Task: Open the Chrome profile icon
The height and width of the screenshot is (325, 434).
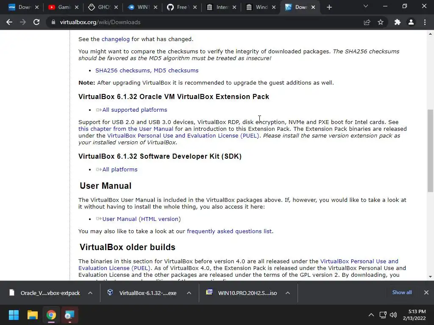Action: pyautogui.click(x=411, y=22)
